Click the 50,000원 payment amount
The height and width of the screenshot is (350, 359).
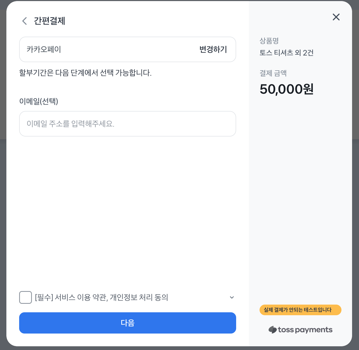coord(286,89)
